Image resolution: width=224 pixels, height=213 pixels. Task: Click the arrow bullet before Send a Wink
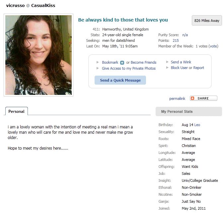[167, 62]
